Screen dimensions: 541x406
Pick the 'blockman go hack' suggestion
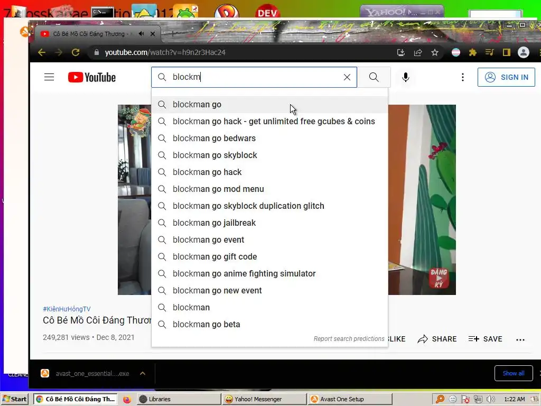click(269, 172)
